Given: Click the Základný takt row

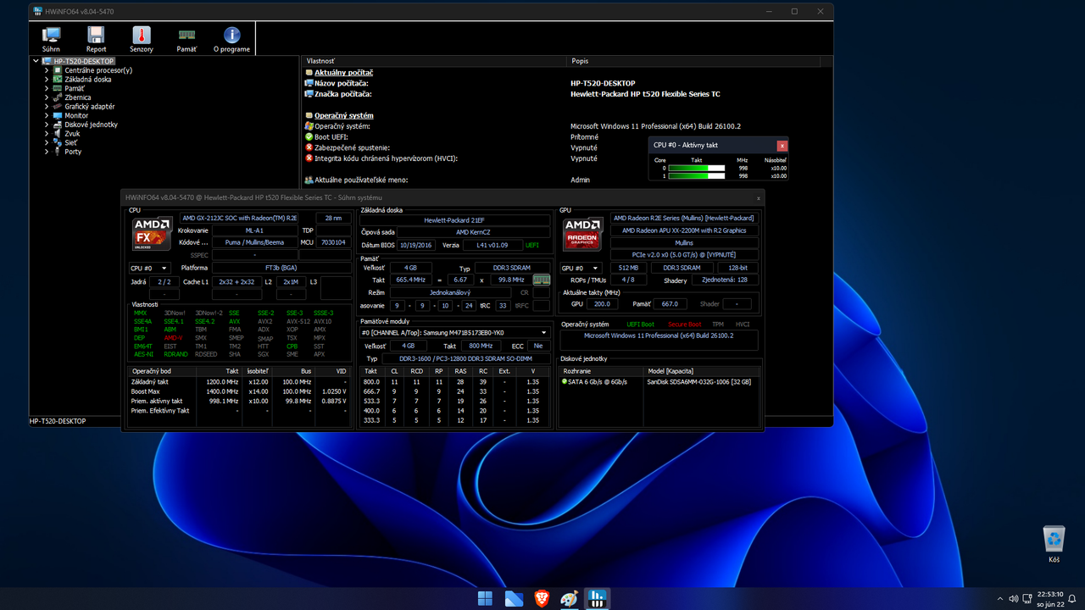Looking at the screenshot, I should pyautogui.click(x=240, y=382).
